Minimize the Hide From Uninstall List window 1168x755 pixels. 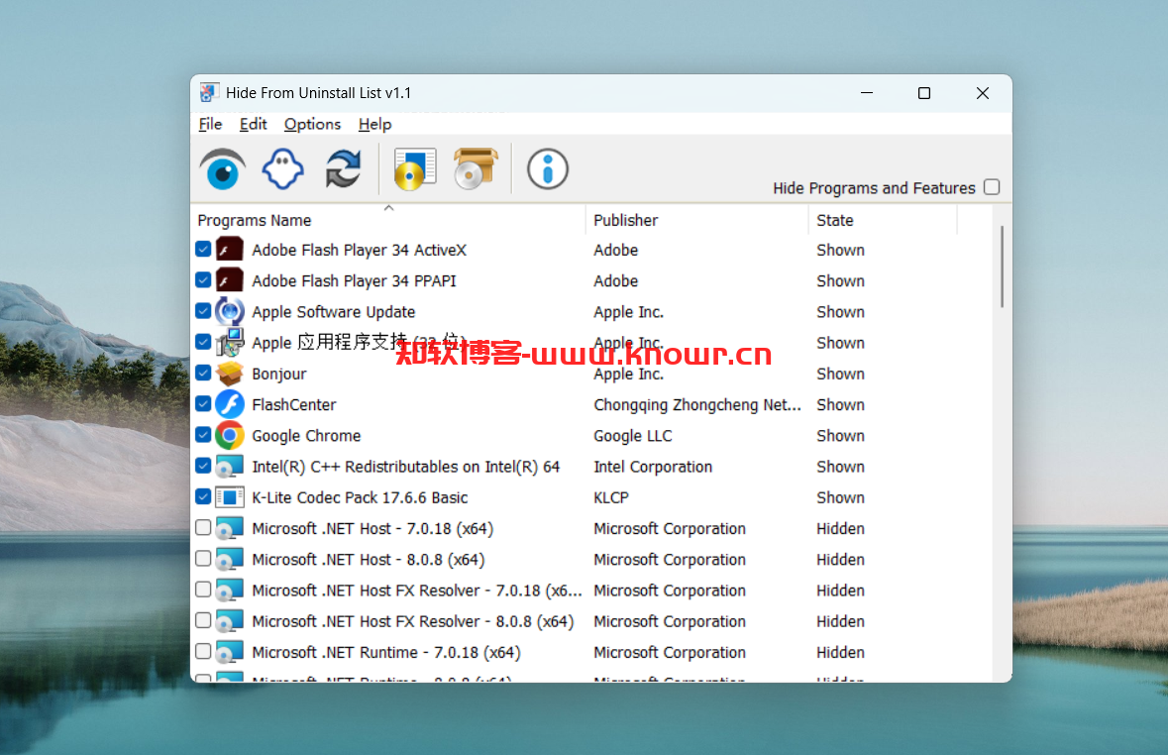[x=866, y=93]
